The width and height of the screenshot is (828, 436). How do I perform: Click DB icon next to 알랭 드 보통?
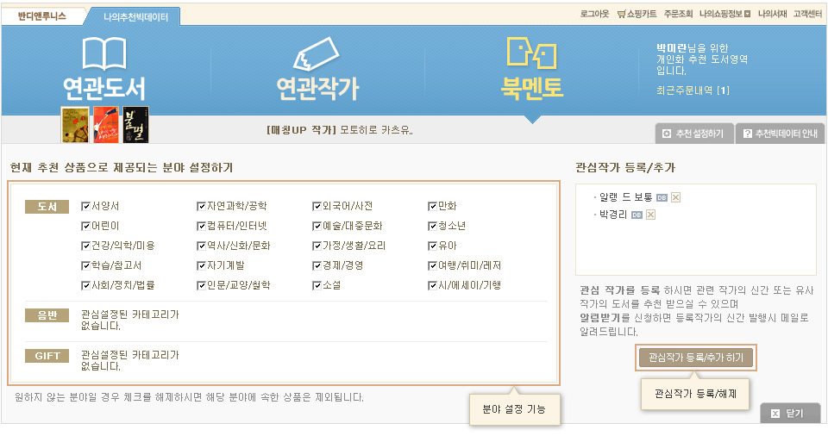662,197
